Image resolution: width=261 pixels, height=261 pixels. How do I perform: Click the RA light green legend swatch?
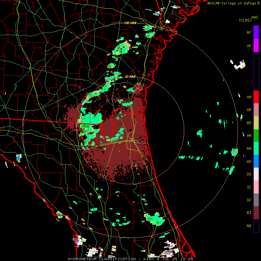click(x=256, y=148)
